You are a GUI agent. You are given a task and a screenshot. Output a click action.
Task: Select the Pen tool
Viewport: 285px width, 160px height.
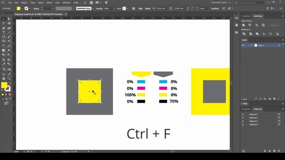point(4,28)
